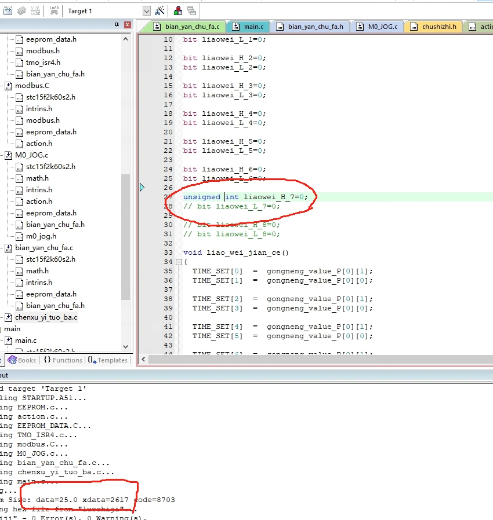
Task: Download to flash with LOAD icon
Action: (54, 11)
